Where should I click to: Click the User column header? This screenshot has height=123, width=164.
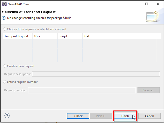tap(45, 36)
